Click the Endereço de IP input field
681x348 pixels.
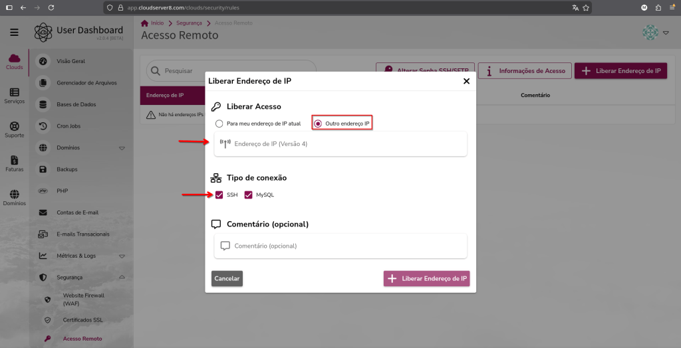[346, 143]
